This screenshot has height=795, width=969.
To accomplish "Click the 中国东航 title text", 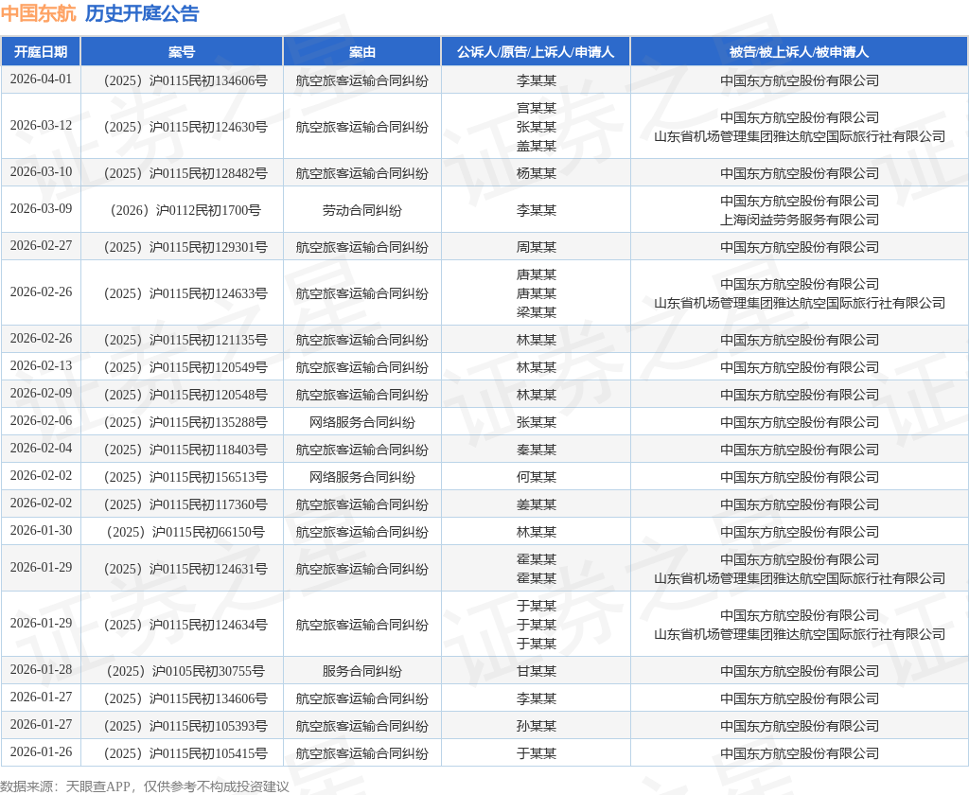I will coord(38,13).
